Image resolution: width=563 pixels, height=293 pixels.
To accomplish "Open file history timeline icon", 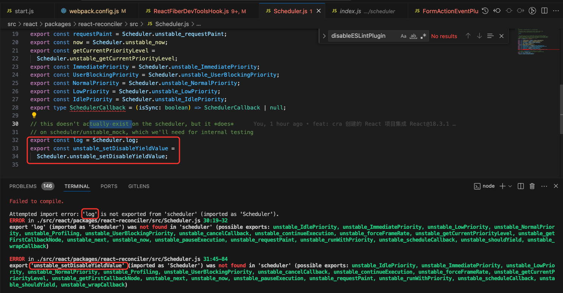I will pyautogui.click(x=485, y=11).
